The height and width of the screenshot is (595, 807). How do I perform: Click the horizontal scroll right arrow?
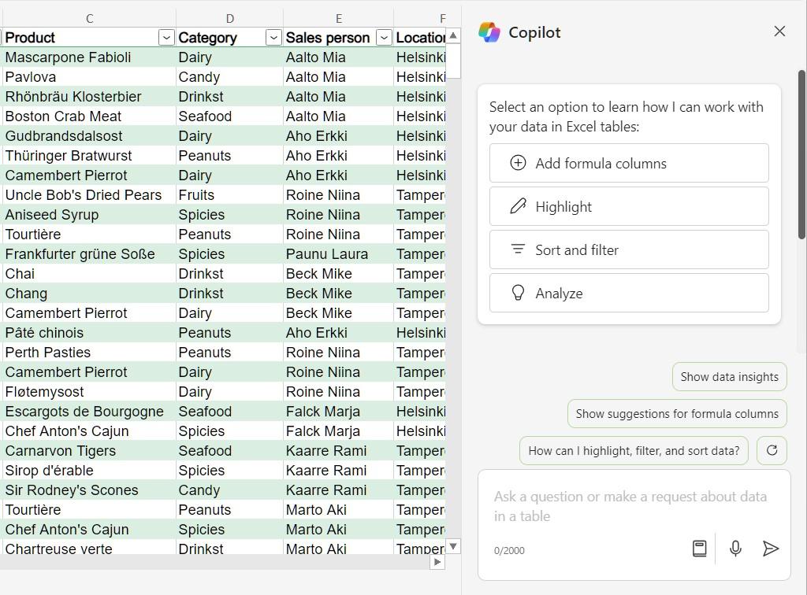437,562
